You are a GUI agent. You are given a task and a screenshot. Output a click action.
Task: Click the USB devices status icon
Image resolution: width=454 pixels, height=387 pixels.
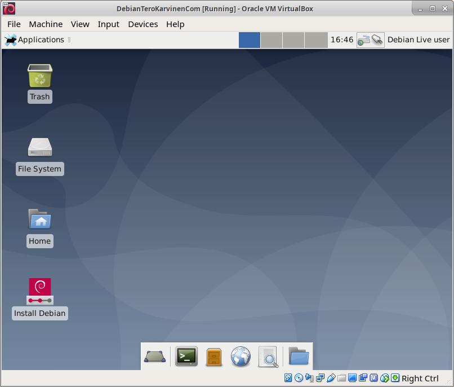(331, 378)
